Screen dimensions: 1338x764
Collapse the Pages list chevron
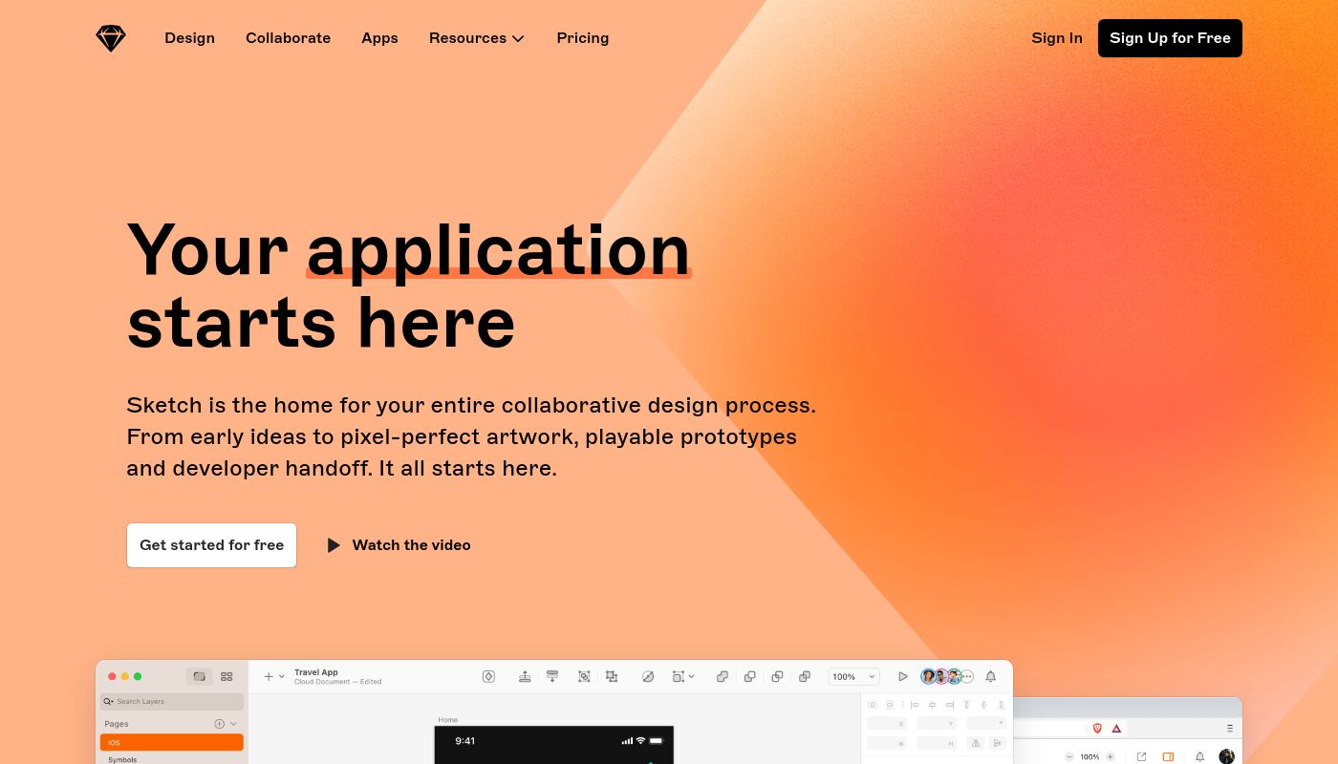(x=233, y=724)
